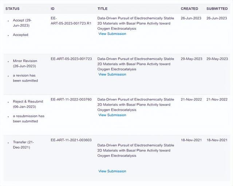This screenshot has width=233, height=186.
Task: Click the 18-Nov-2021 date in the Submitted column
Action: tap(217, 140)
